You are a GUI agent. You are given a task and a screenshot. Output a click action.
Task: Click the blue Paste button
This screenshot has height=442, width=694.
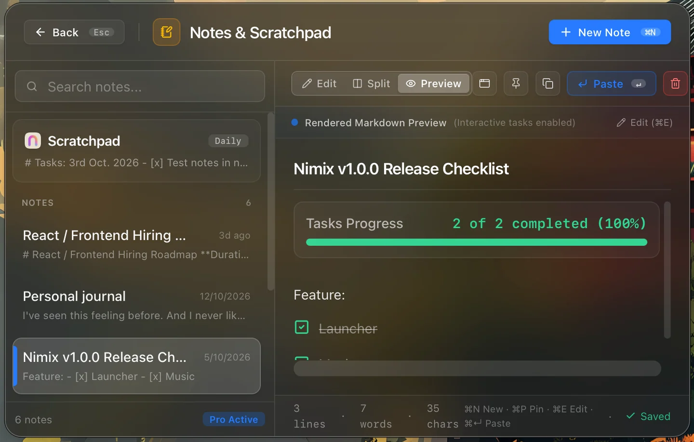pyautogui.click(x=612, y=83)
